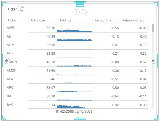Click the Period Change column header

click(105, 20)
